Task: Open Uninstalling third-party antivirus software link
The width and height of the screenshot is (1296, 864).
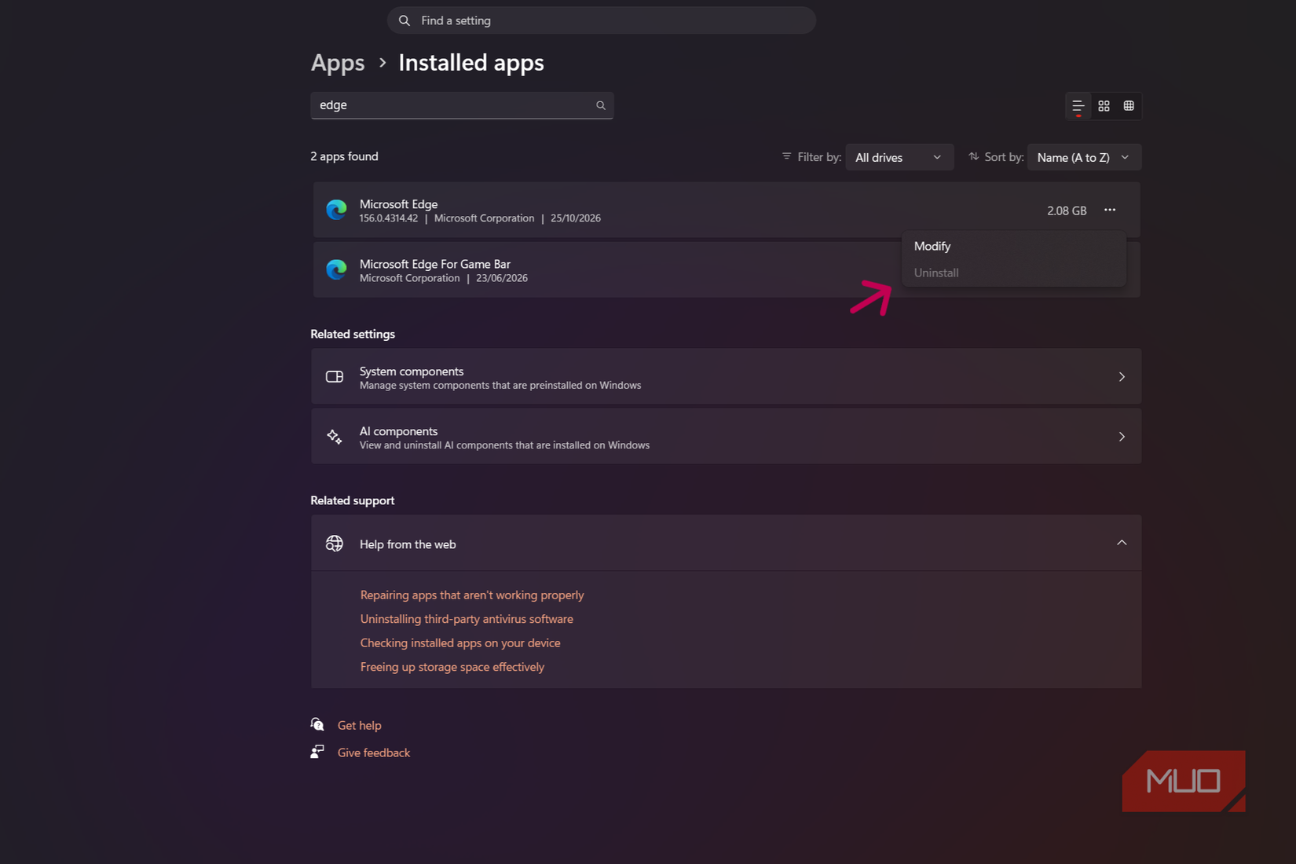Action: [467, 619]
